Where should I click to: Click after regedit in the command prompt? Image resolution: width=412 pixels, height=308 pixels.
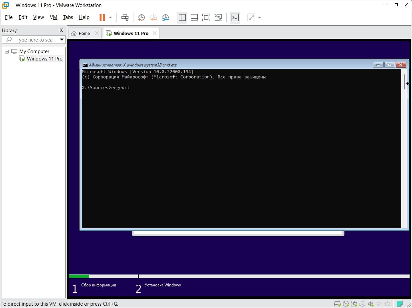tap(131, 88)
